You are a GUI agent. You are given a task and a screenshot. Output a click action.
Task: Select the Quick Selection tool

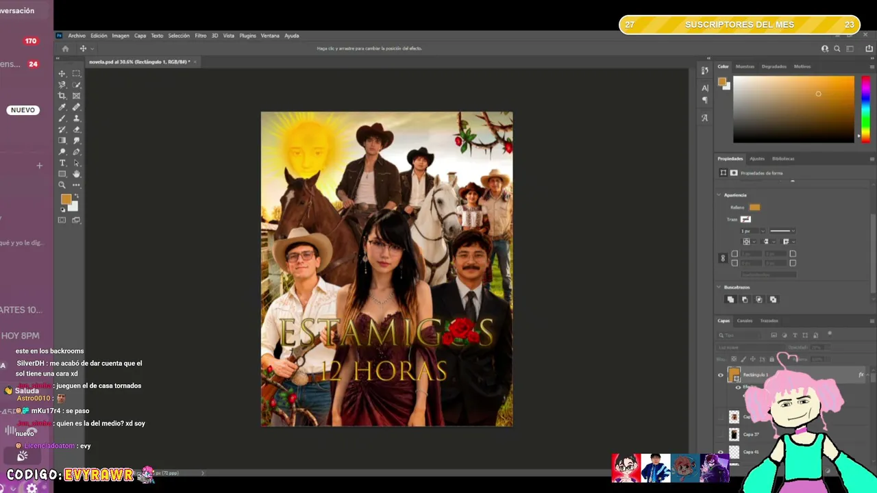pos(76,85)
